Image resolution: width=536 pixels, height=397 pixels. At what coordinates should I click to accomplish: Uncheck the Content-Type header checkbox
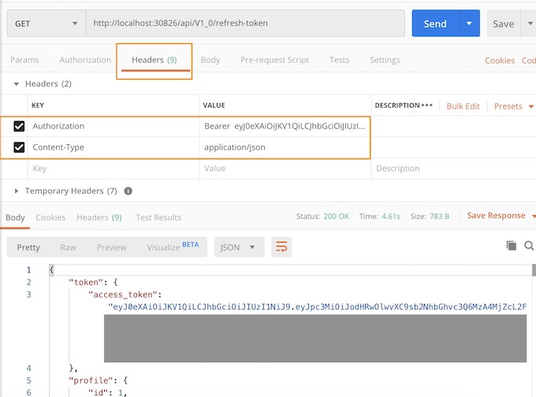point(19,147)
